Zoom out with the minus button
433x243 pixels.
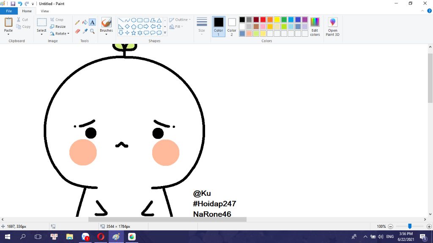tap(390, 227)
